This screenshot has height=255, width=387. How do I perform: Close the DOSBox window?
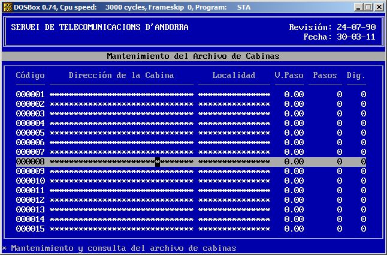point(379,7)
